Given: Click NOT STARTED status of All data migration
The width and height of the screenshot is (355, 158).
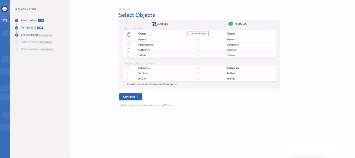Looking at the screenshot, I should pyautogui.click(x=47, y=49).
